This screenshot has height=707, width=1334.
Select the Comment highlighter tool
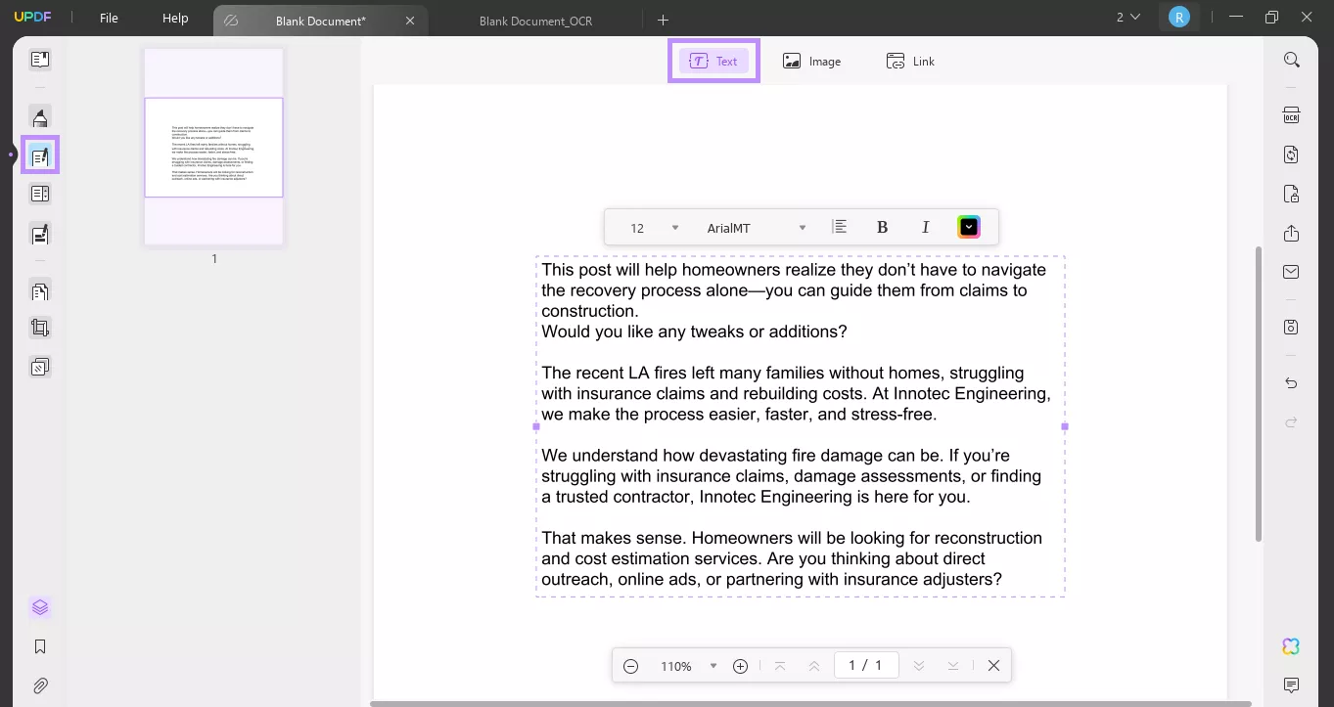point(40,118)
